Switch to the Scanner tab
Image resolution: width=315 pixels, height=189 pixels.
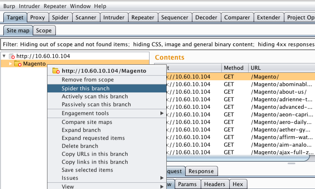86,18
